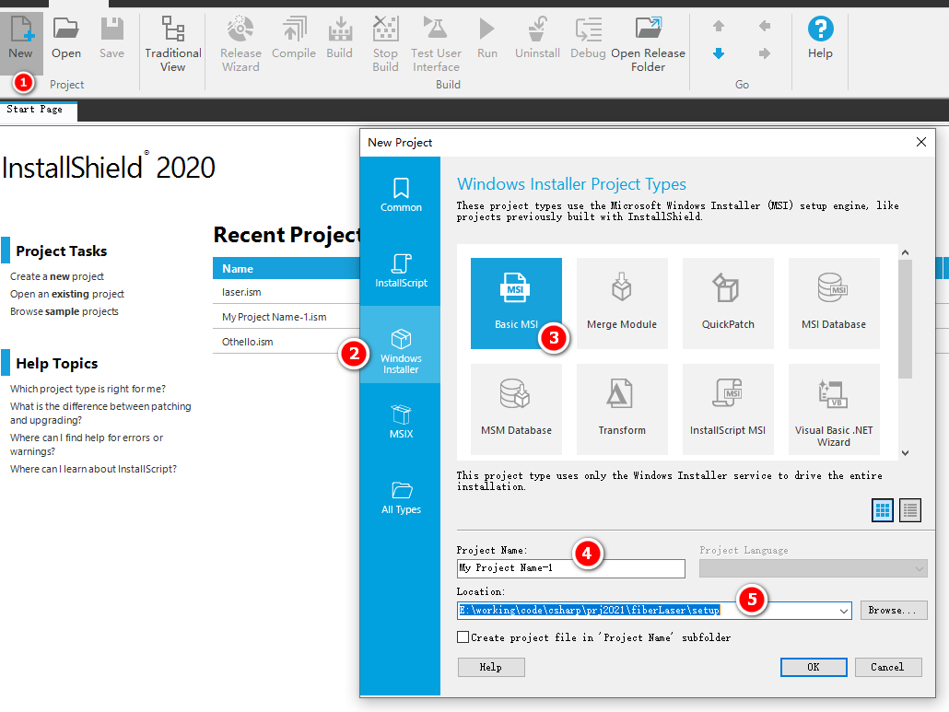
Task: Switch to grid icon view
Action: coord(883,510)
